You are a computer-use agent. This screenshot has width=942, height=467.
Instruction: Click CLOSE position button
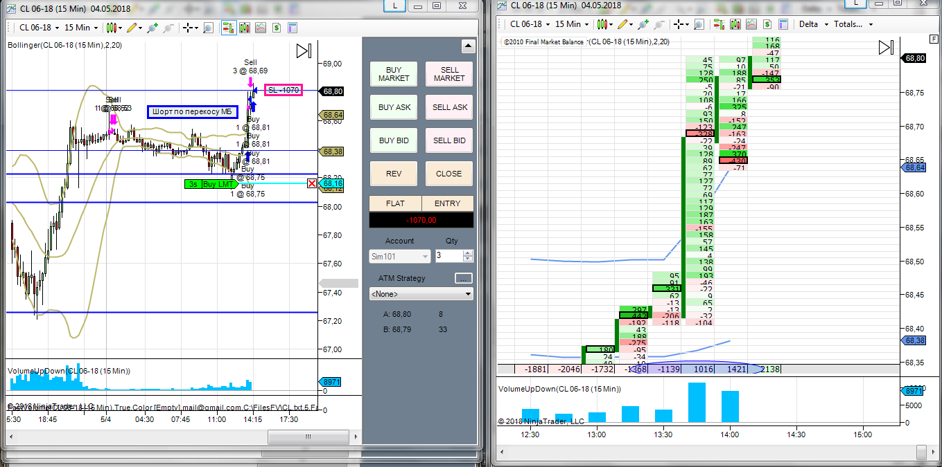click(x=449, y=174)
